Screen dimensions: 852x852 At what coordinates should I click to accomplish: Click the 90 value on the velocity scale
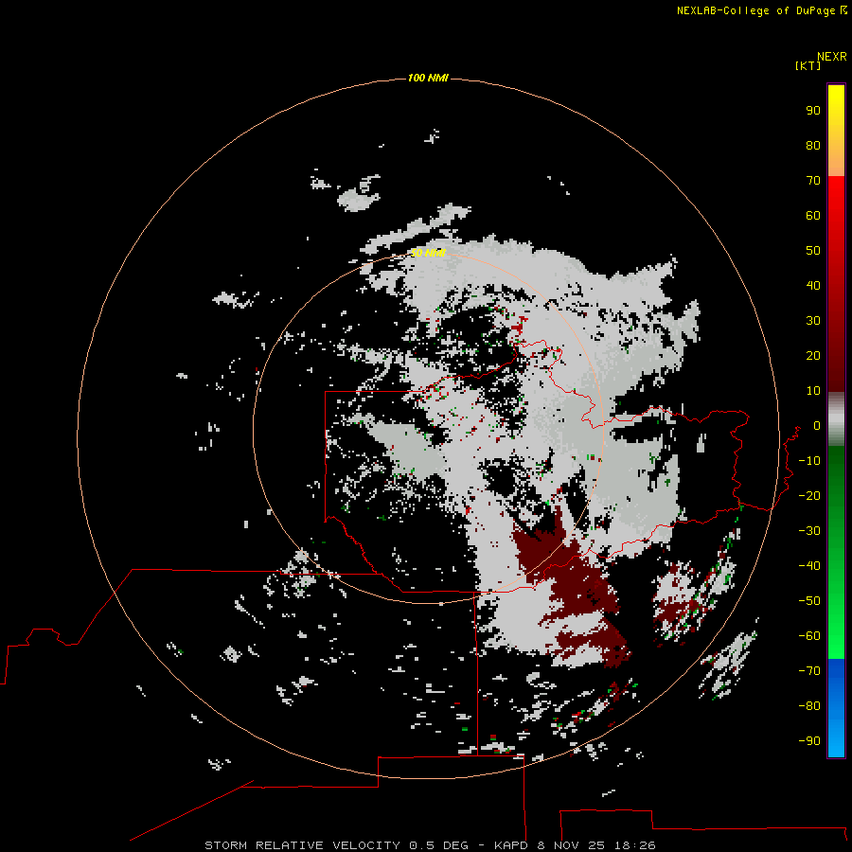coord(813,111)
